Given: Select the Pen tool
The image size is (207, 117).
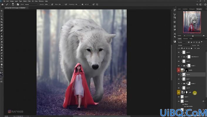Looking at the screenshot, I should (1, 53).
